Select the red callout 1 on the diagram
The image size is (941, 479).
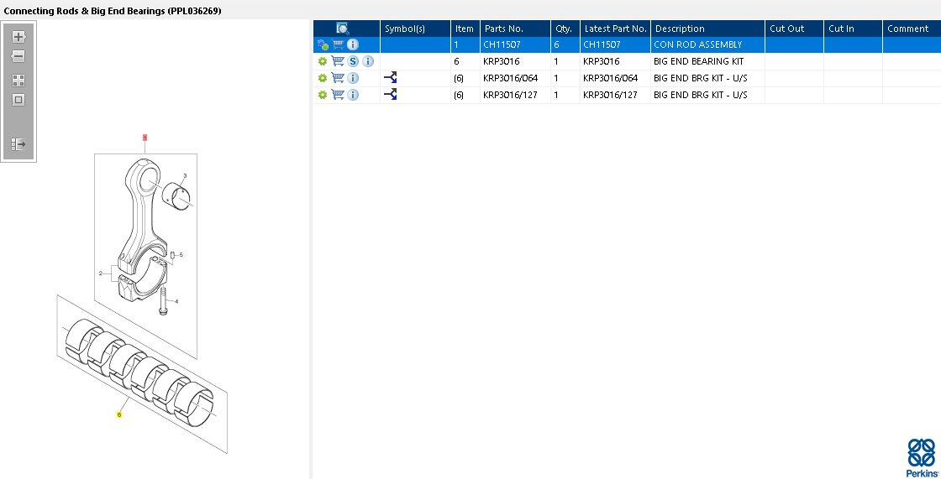click(x=145, y=137)
